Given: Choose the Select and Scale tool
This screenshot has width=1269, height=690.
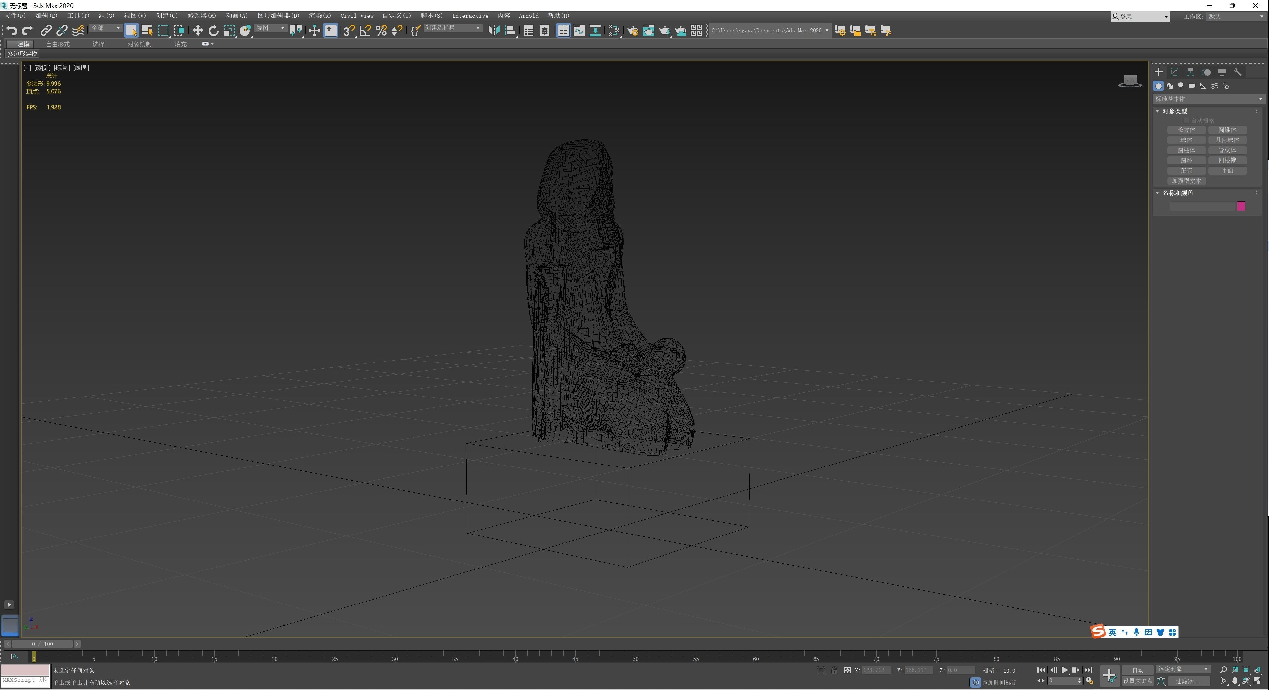Looking at the screenshot, I should 229,30.
